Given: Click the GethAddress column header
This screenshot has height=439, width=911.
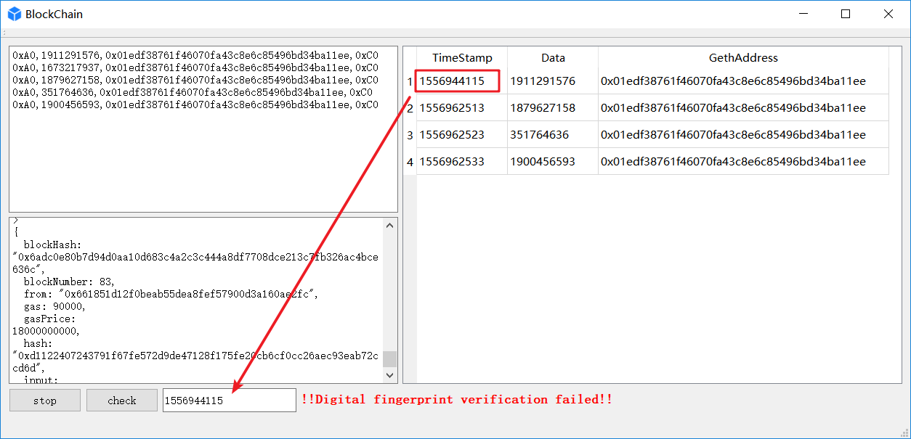Looking at the screenshot, I should pos(743,58).
